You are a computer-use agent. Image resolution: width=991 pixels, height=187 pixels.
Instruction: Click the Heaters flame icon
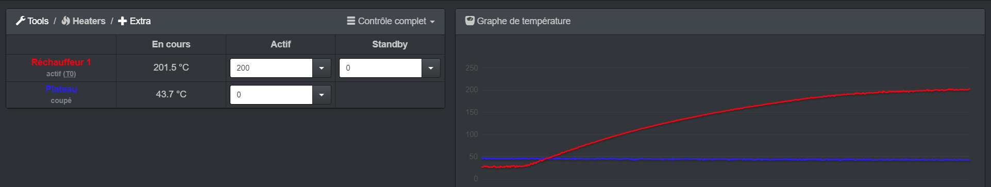(x=66, y=21)
